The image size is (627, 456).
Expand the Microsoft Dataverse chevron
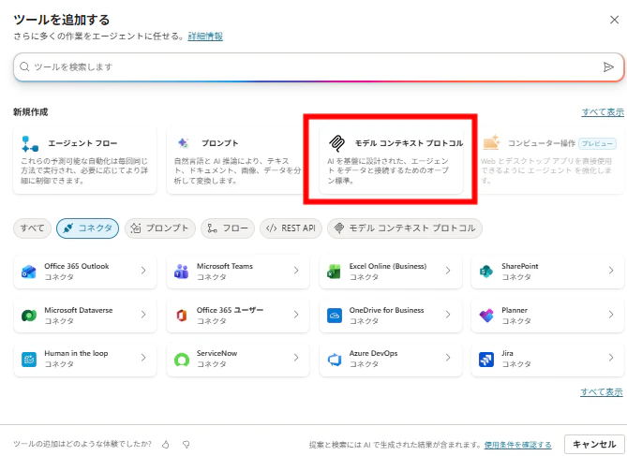pyautogui.click(x=143, y=315)
